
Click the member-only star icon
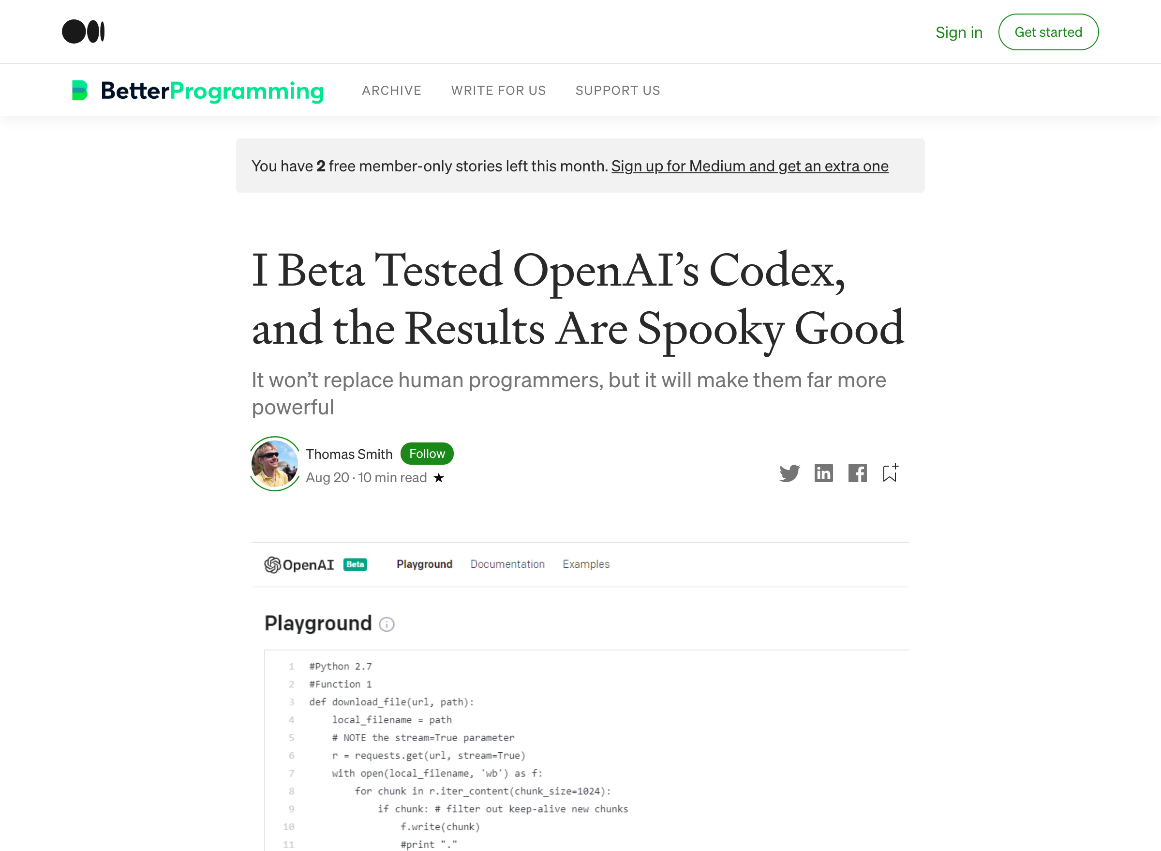click(x=439, y=478)
